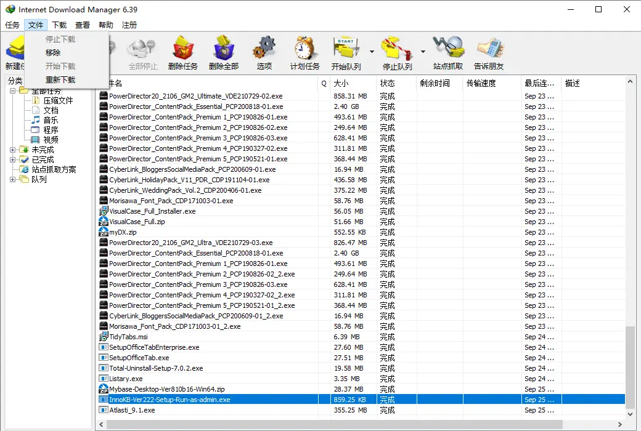Sort by 描述 column header

pos(593,83)
